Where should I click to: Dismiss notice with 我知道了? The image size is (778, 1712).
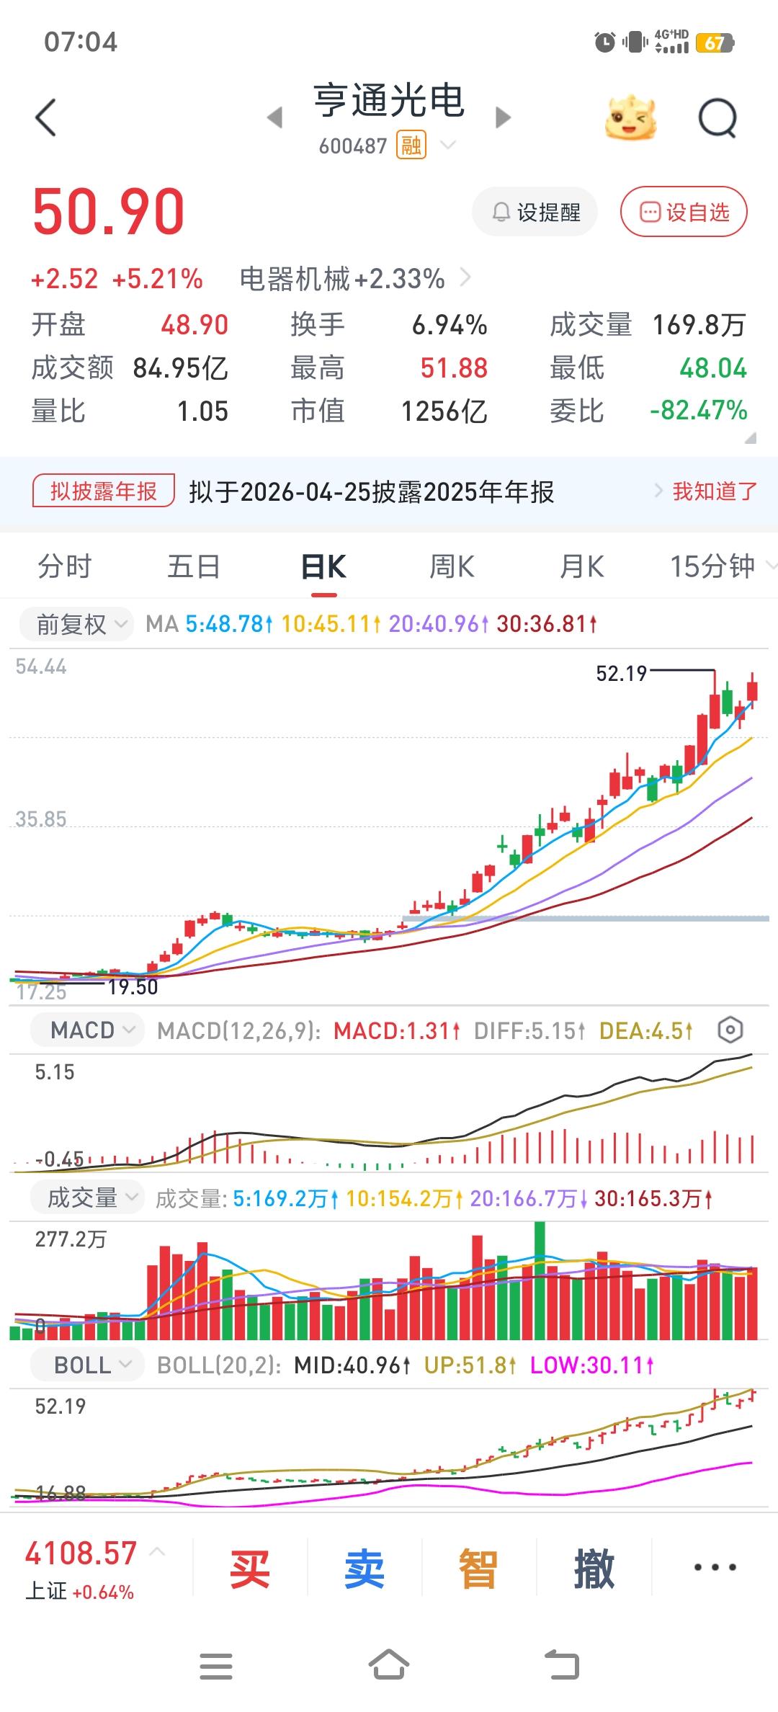tap(714, 491)
